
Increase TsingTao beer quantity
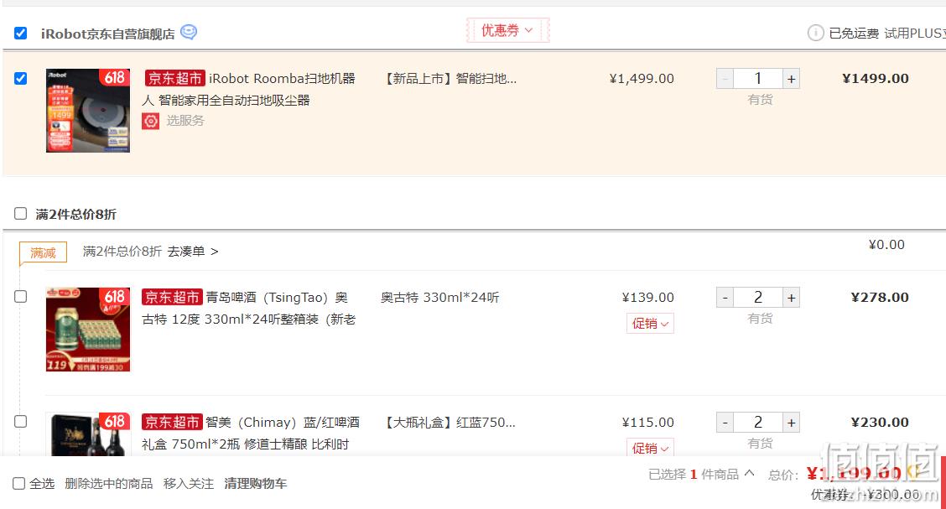tap(791, 298)
